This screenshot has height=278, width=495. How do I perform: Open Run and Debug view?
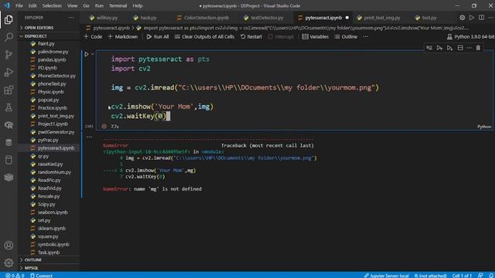9,72
